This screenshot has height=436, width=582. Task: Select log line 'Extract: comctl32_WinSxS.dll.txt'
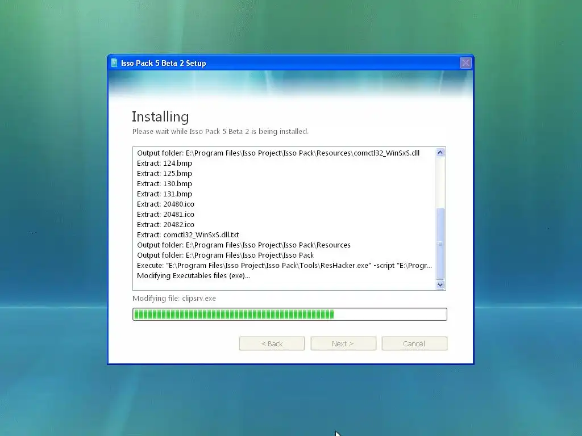188,234
